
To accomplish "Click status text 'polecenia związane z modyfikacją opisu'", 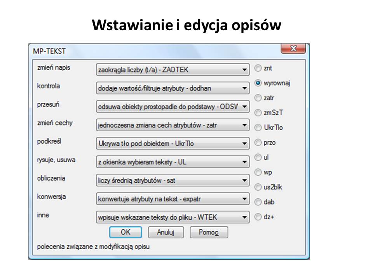I will click(94, 247).
